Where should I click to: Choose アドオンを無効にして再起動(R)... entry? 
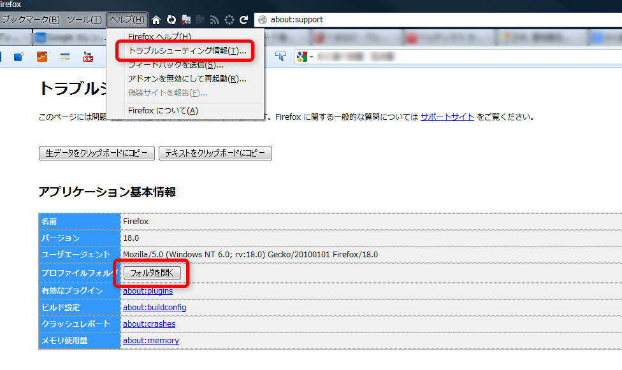pyautogui.click(x=187, y=78)
